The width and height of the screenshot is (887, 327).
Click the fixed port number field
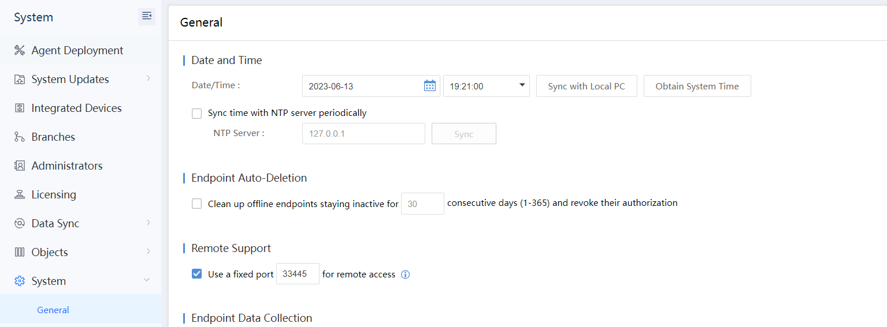[298, 274]
